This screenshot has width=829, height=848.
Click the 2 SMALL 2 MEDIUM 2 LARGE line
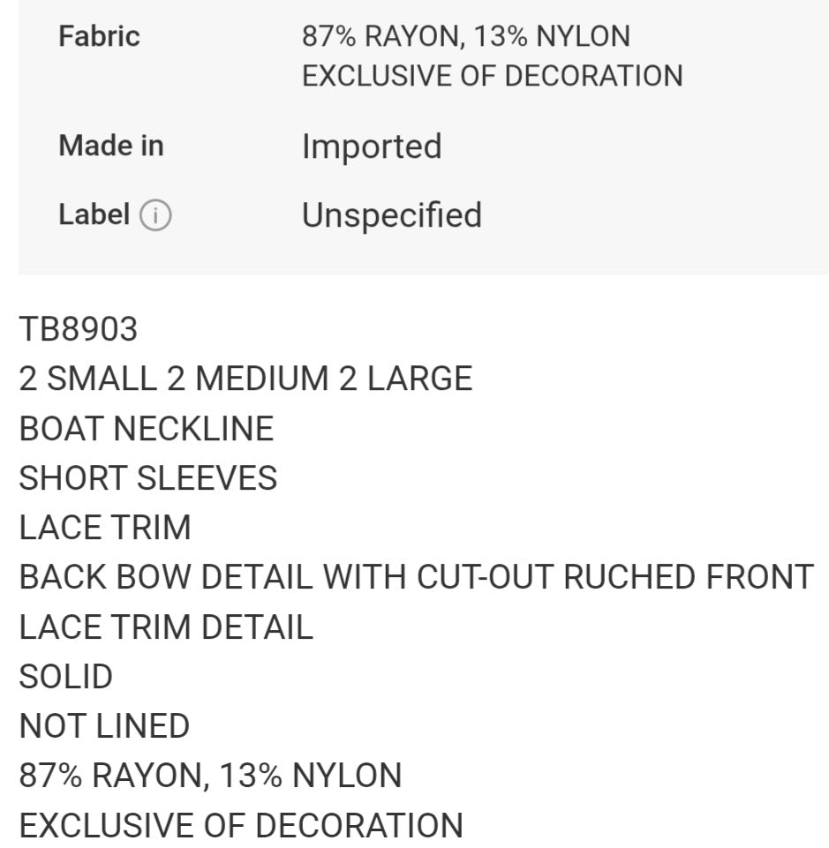pyautogui.click(x=245, y=378)
